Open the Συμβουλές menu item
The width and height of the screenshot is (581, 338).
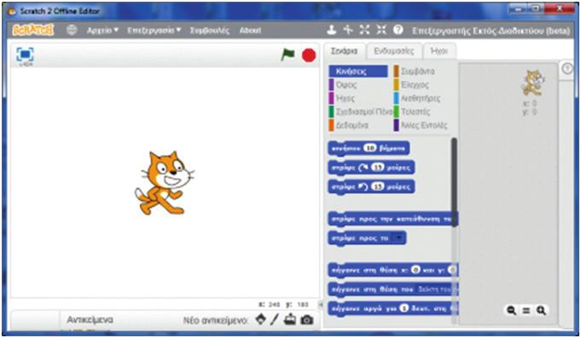pos(209,31)
